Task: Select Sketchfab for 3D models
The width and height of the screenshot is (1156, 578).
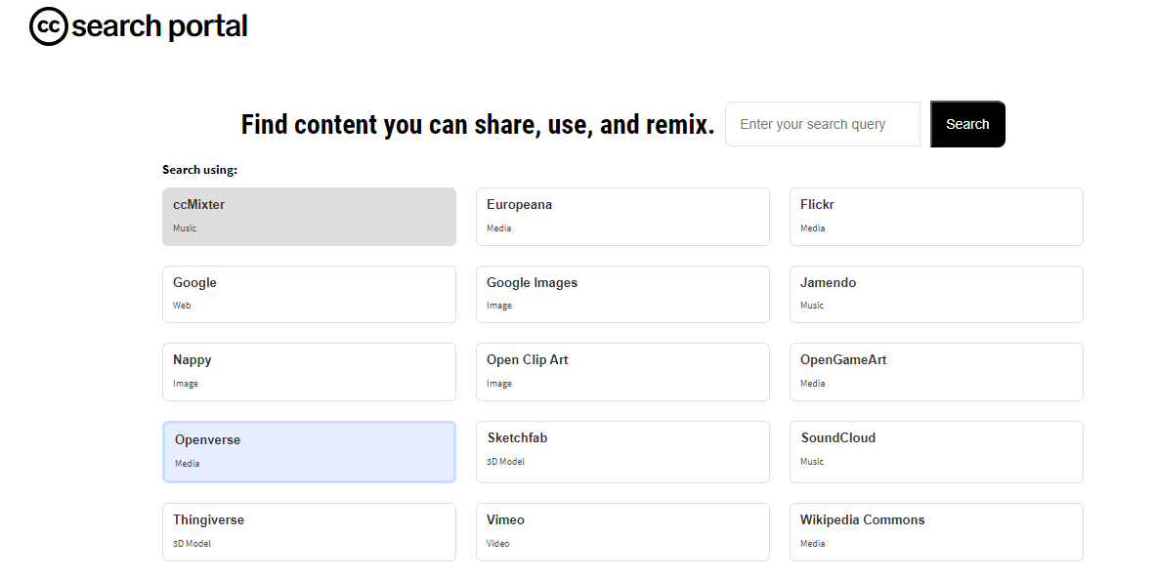Action: tap(622, 451)
